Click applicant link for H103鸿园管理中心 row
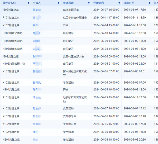 pyautogui.click(x=37, y=64)
